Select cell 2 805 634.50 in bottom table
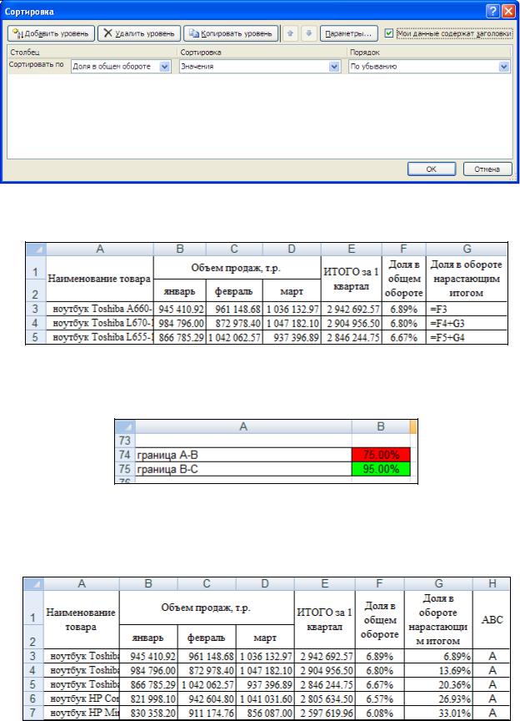 point(325,699)
